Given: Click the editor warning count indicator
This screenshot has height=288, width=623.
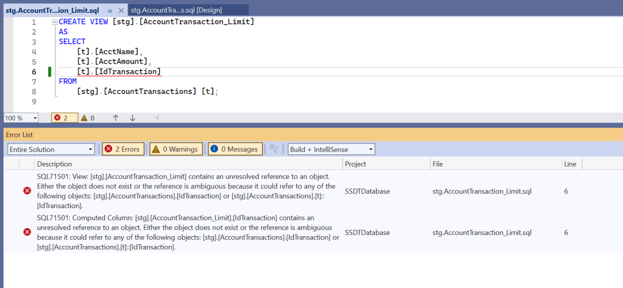Looking at the screenshot, I should click(88, 118).
